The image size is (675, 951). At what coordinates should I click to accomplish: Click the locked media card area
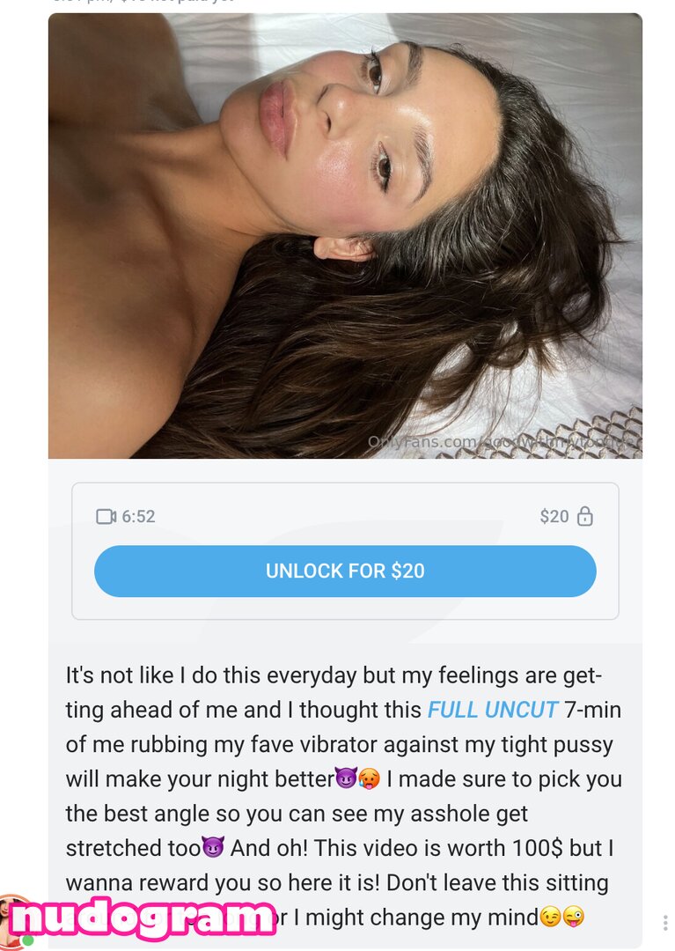[345, 551]
